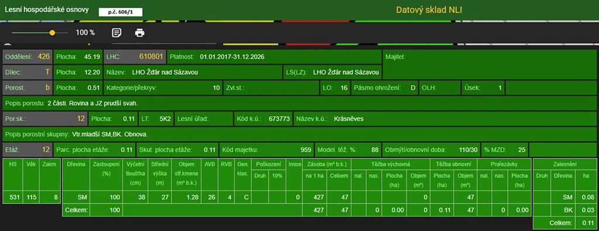Click the 100 % zoom value
Image resolution: width=599 pixels, height=231 pixels.
point(85,33)
